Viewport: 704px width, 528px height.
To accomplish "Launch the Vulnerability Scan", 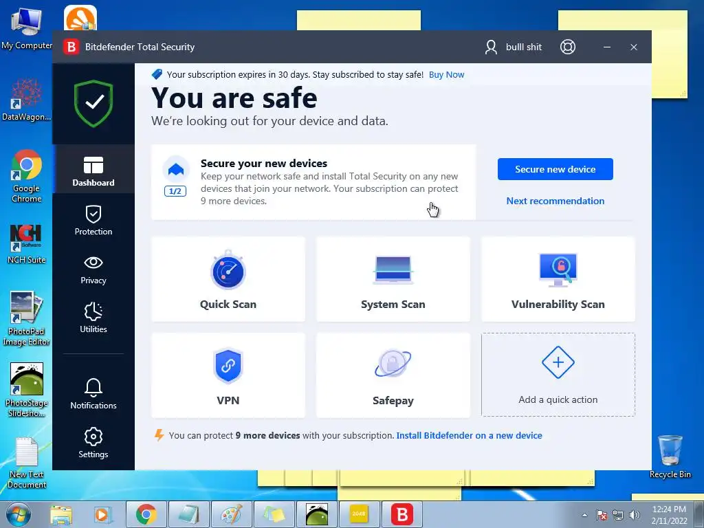I will [x=558, y=279].
